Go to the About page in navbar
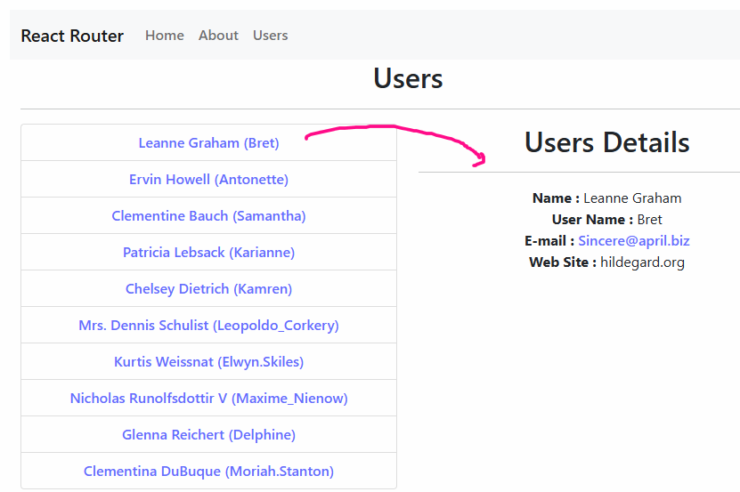 point(218,36)
